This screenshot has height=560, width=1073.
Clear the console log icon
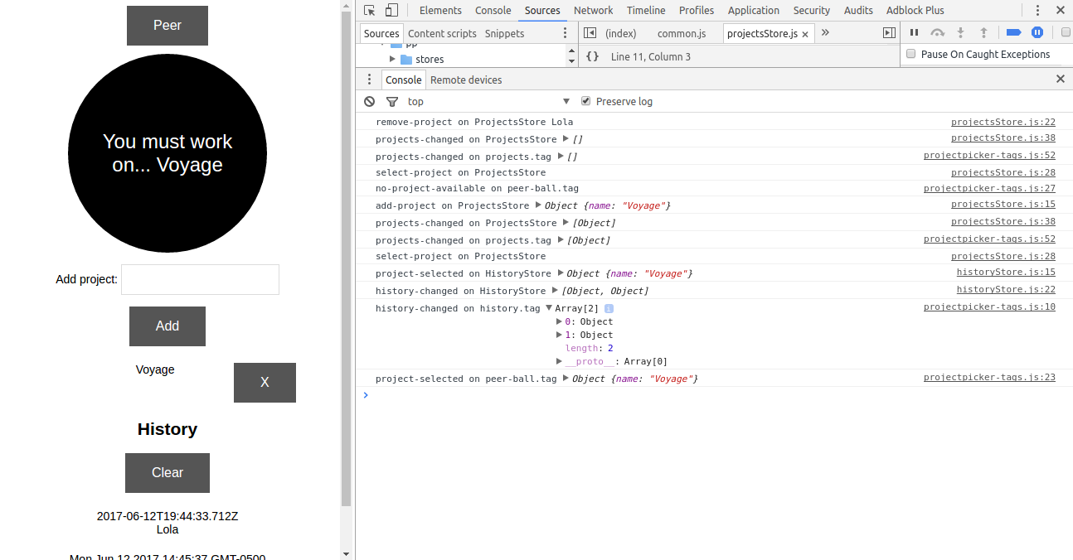coord(370,102)
